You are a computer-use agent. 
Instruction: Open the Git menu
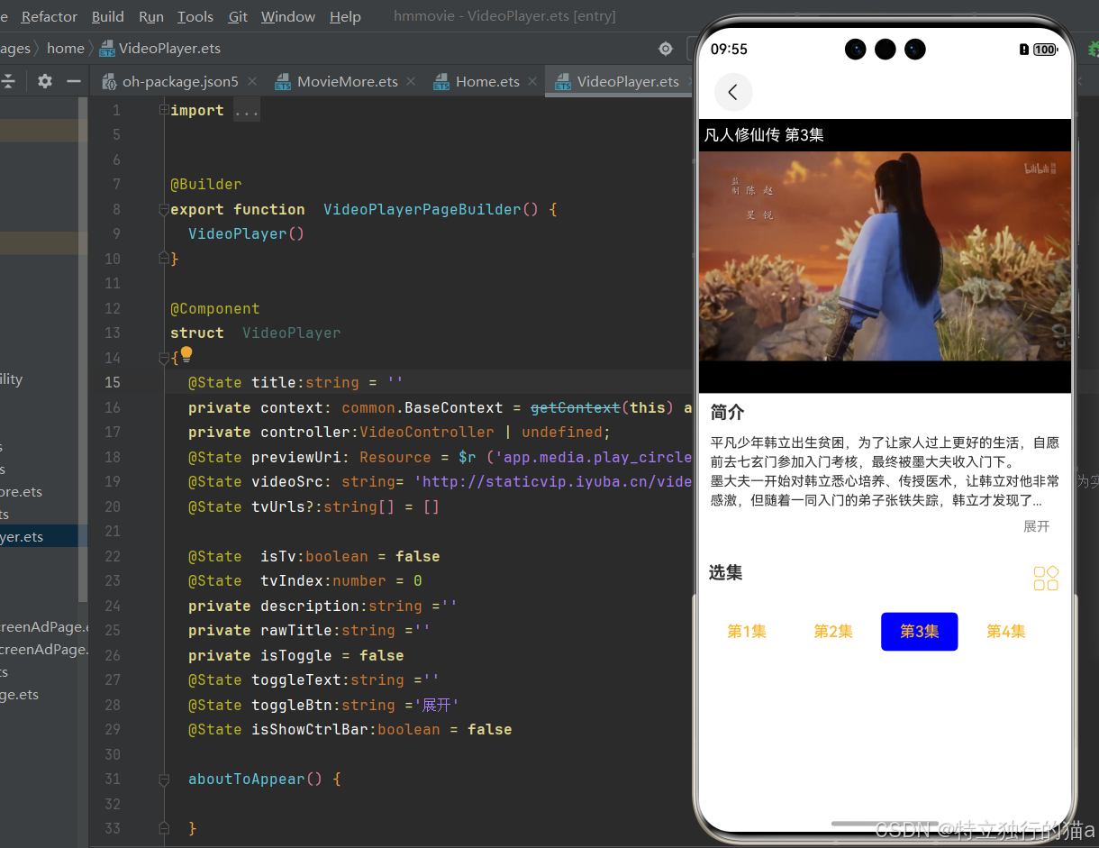238,16
